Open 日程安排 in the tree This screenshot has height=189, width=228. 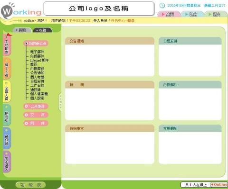[x=37, y=81]
